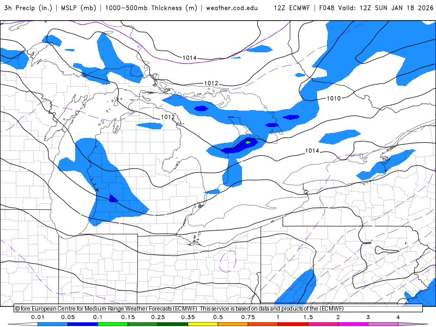
Task: Pick the yellow 0.35–0.5 legend swatch
Action: tap(203, 324)
